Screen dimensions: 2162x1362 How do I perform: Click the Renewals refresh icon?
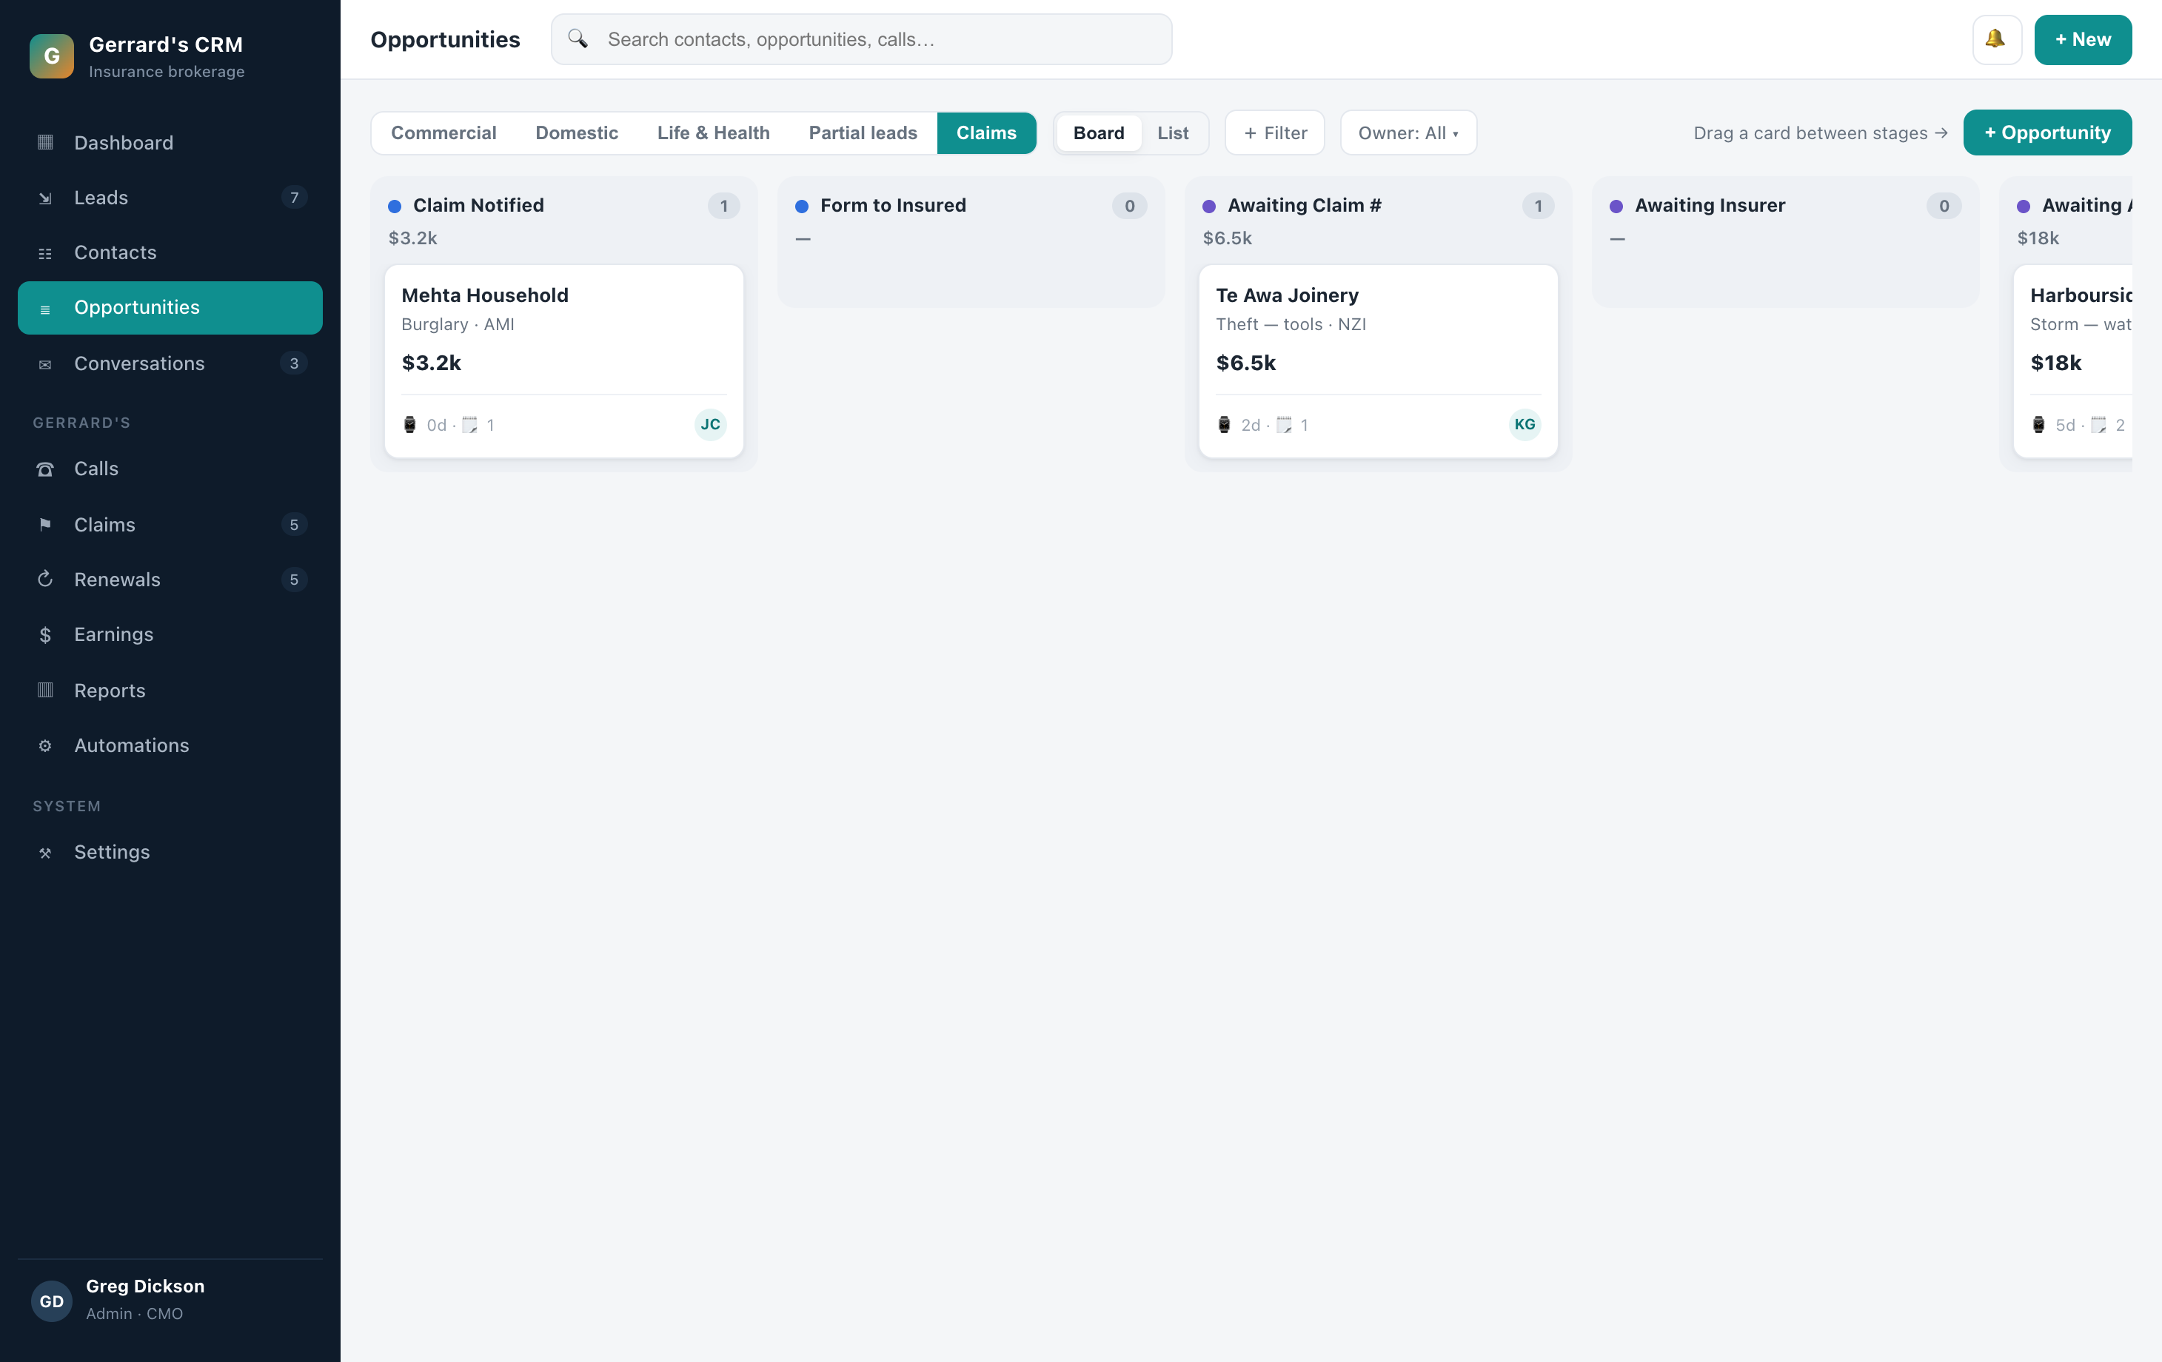pyautogui.click(x=45, y=579)
